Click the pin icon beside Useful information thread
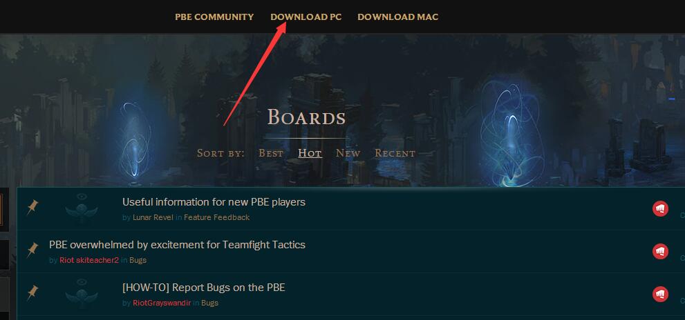This screenshot has height=320, width=685. 32,207
